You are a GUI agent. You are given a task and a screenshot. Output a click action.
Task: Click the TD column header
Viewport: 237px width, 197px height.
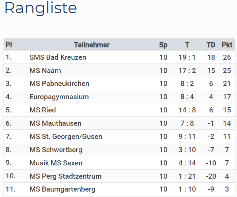[211, 45]
